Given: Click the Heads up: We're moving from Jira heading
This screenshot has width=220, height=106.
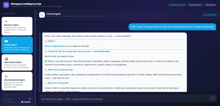Looking at the screenshot, I should click(x=79, y=52).
